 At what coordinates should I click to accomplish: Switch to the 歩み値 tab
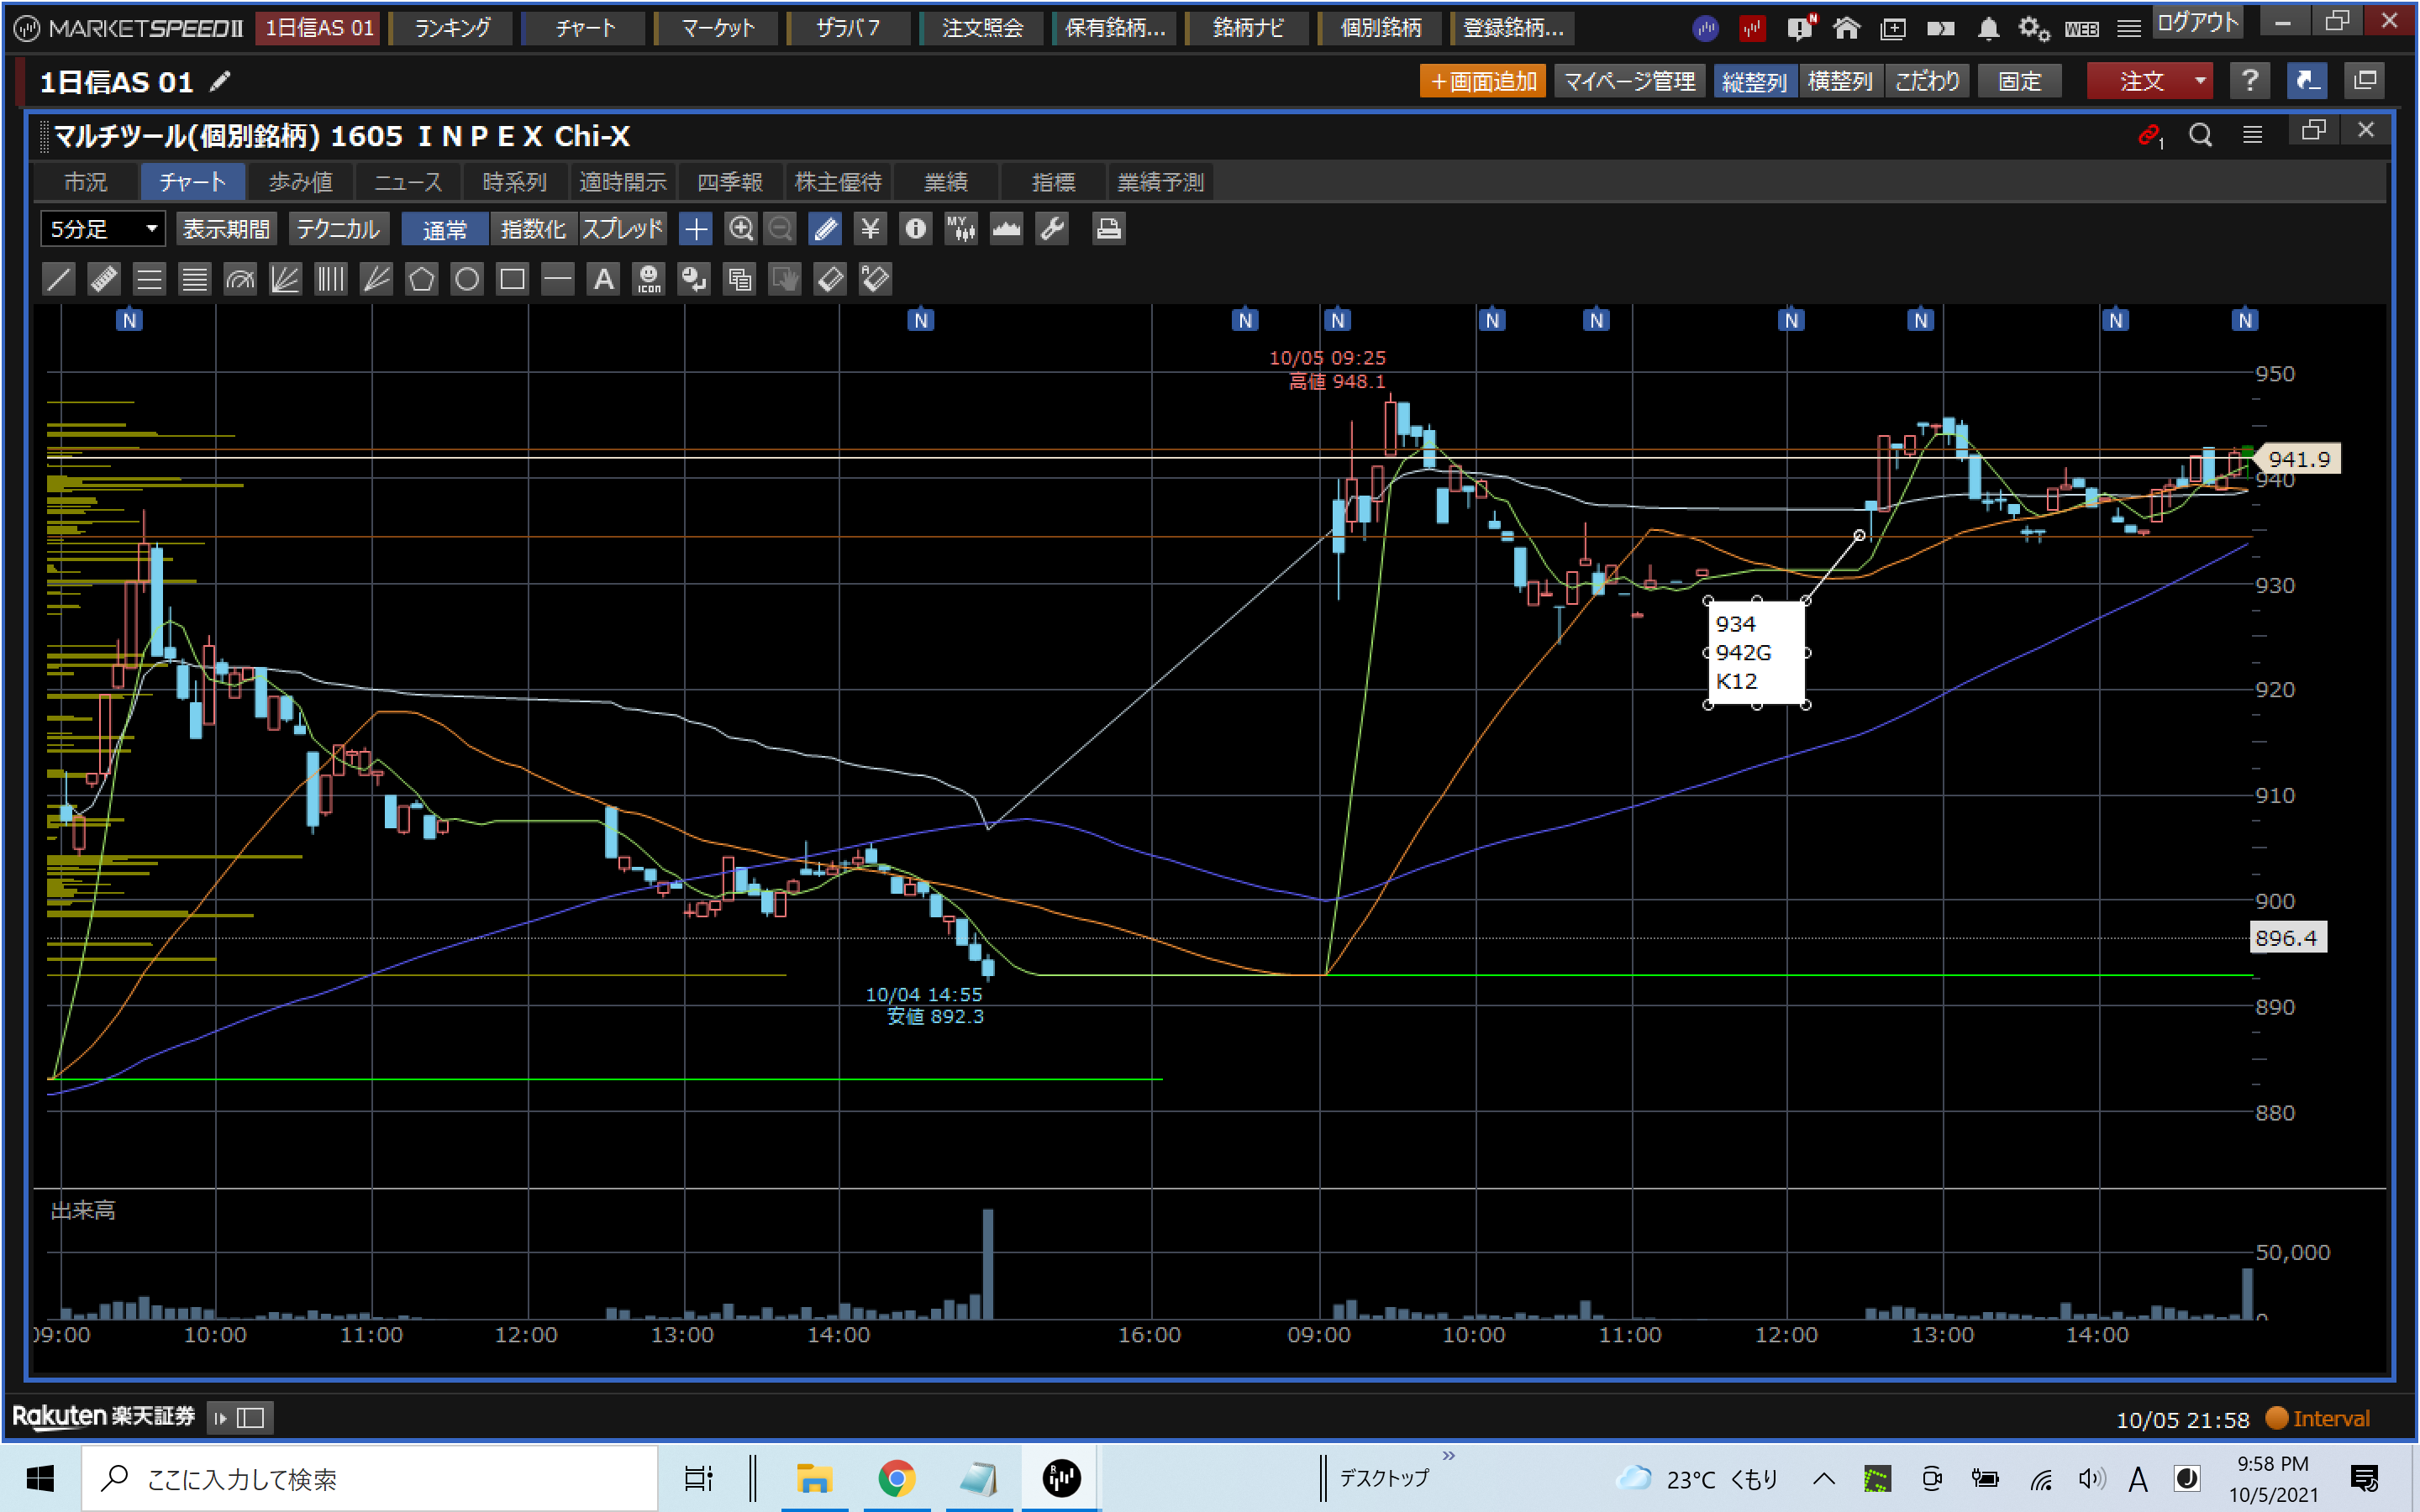[x=300, y=182]
